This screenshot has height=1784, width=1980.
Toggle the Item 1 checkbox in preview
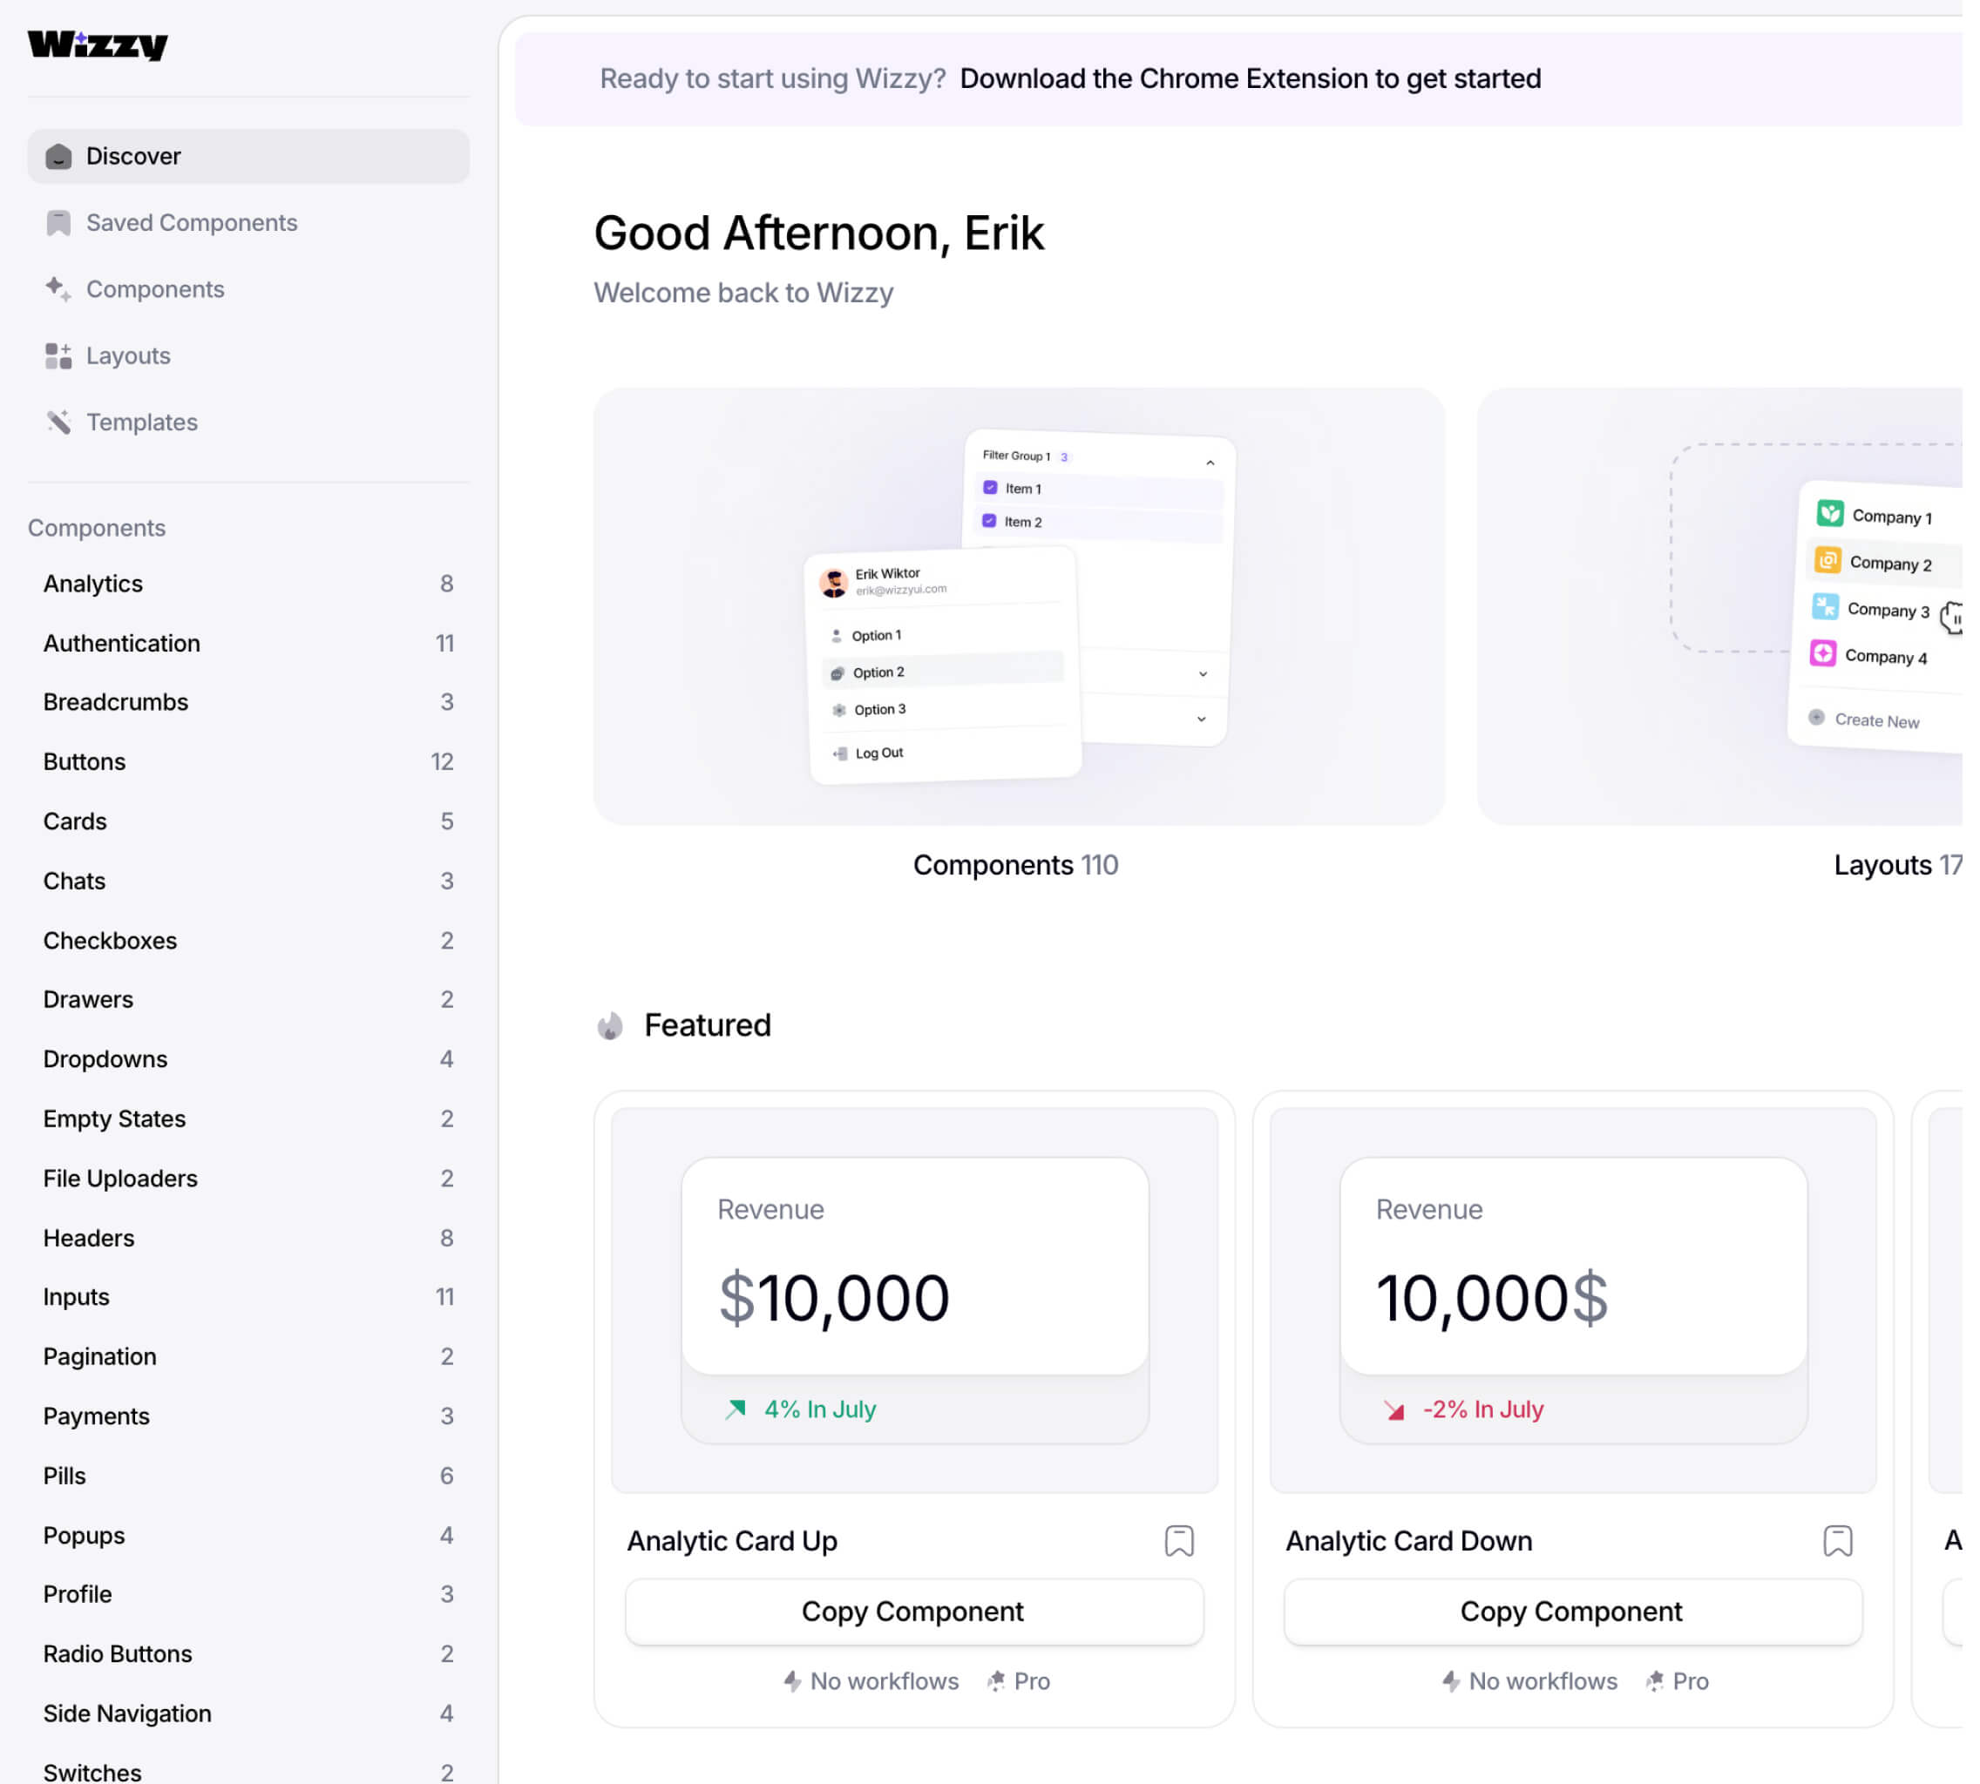(991, 488)
